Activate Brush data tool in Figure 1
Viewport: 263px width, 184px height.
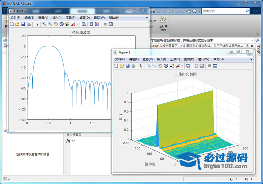click(73, 24)
